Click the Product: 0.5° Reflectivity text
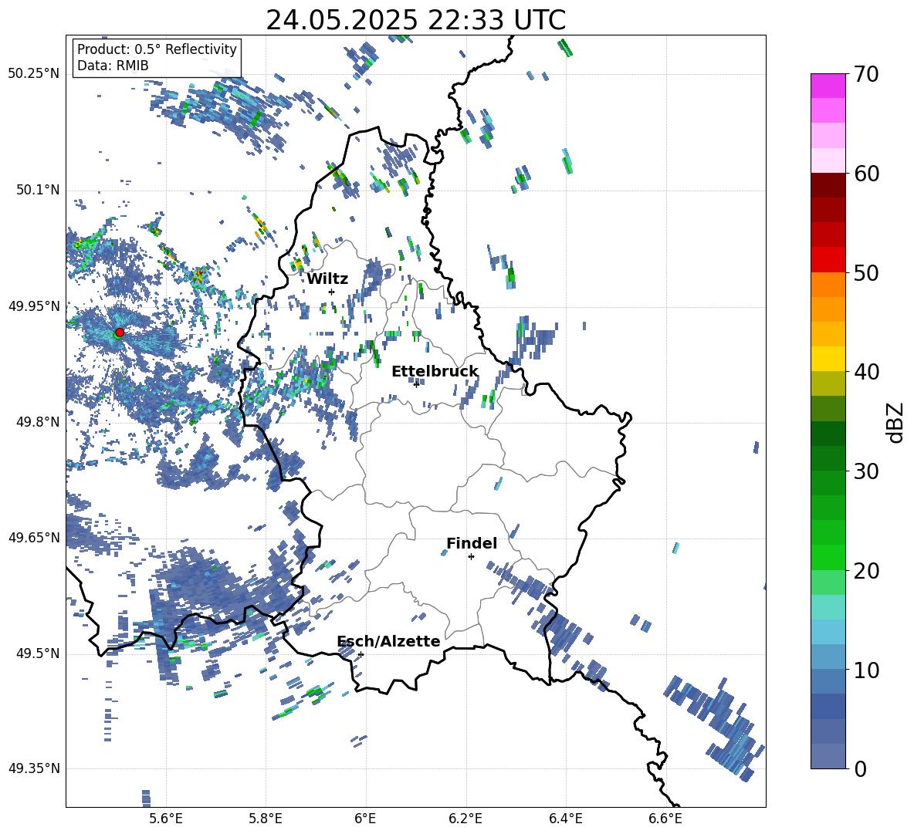 [x=157, y=49]
